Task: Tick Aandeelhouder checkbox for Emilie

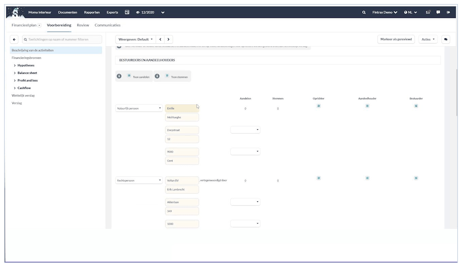Action: tap(367, 106)
